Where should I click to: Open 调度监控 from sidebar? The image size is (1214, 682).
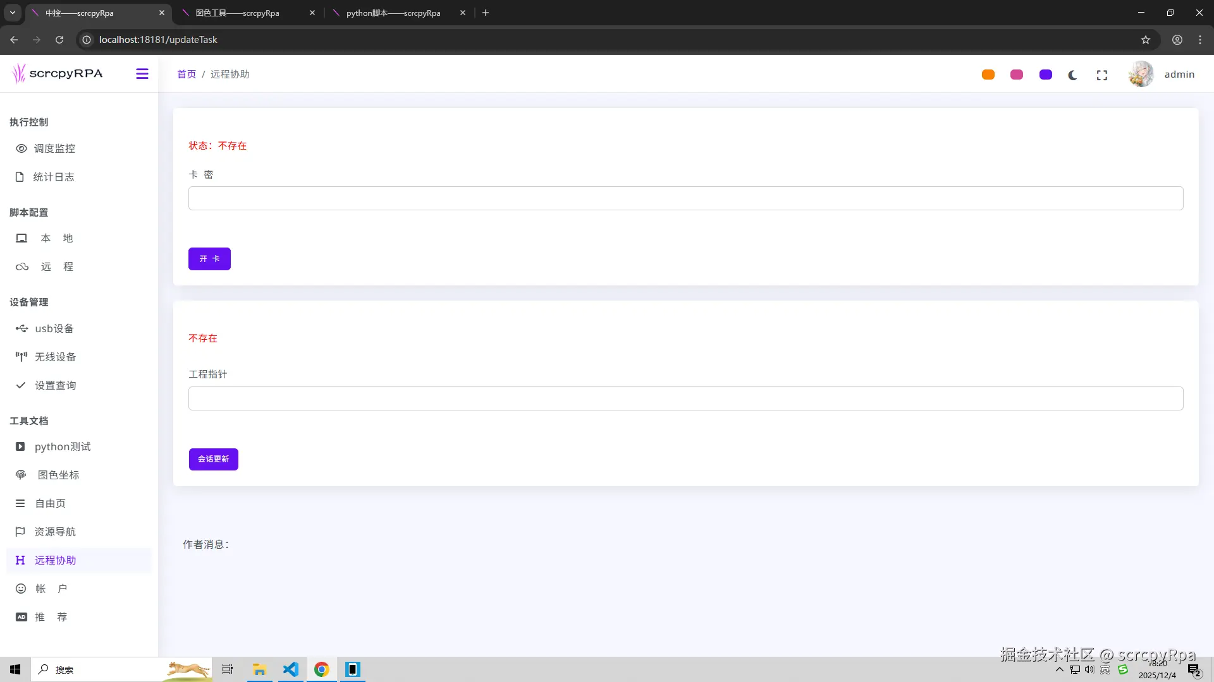54,148
